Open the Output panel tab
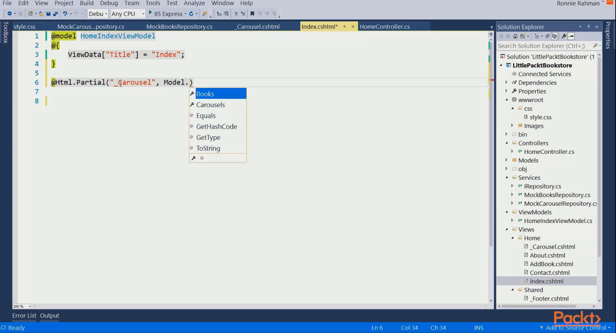The image size is (616, 333). 50,316
